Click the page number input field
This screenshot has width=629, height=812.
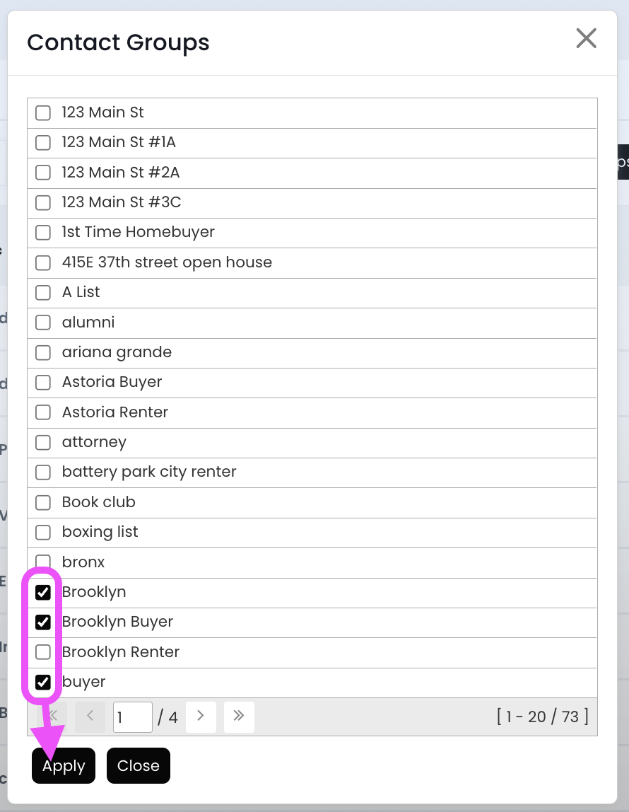coord(132,717)
